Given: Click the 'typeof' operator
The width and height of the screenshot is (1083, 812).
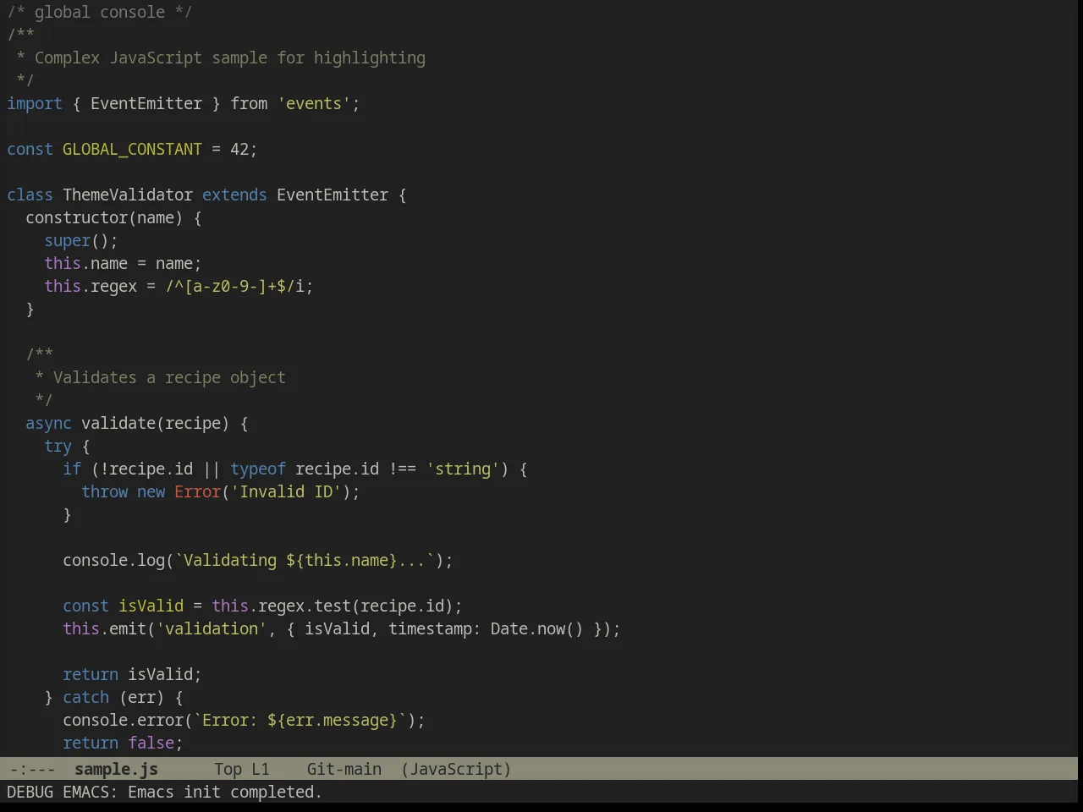Looking at the screenshot, I should pos(258,469).
